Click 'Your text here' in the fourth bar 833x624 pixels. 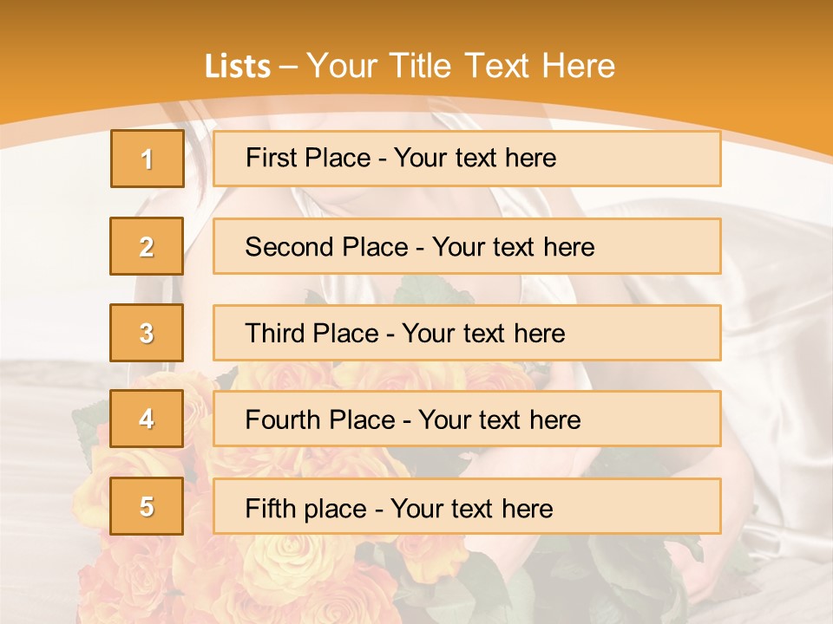[499, 420]
